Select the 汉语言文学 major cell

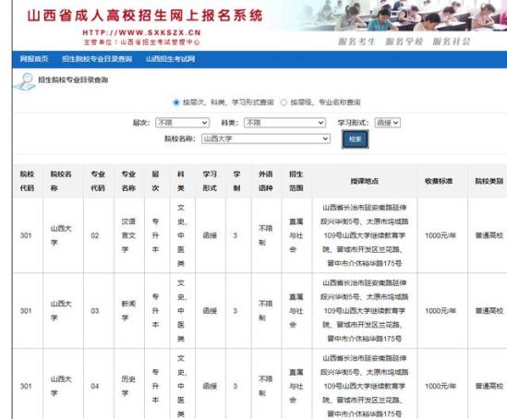click(128, 235)
